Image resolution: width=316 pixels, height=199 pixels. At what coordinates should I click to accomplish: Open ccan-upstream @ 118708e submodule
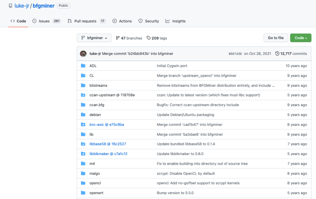112,95
